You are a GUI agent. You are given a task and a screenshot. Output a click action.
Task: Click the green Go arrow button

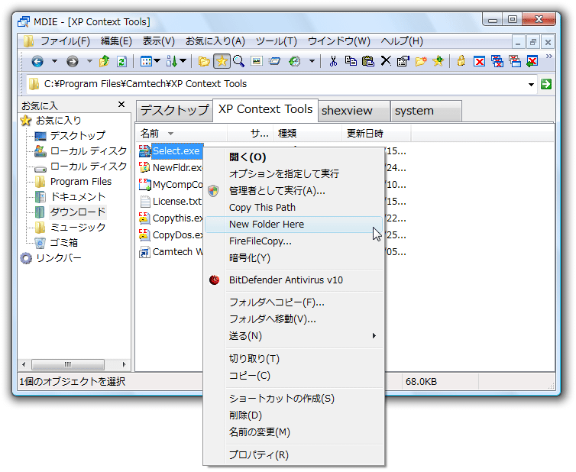[x=546, y=84]
